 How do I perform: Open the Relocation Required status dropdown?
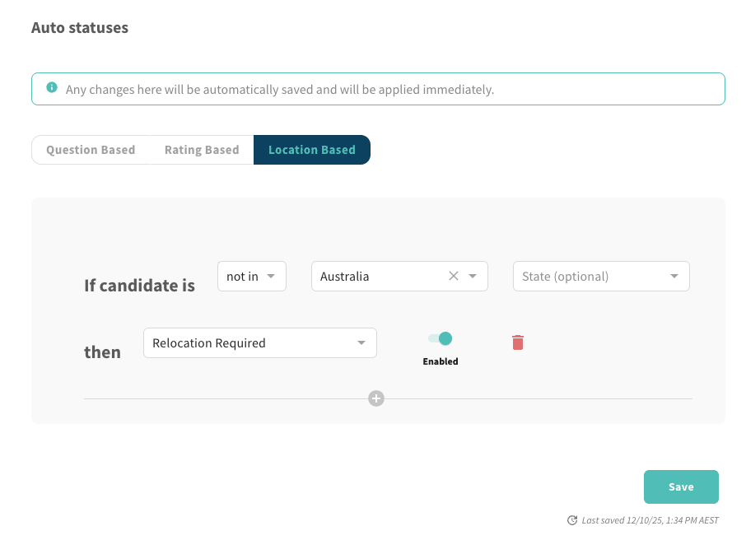coord(259,342)
